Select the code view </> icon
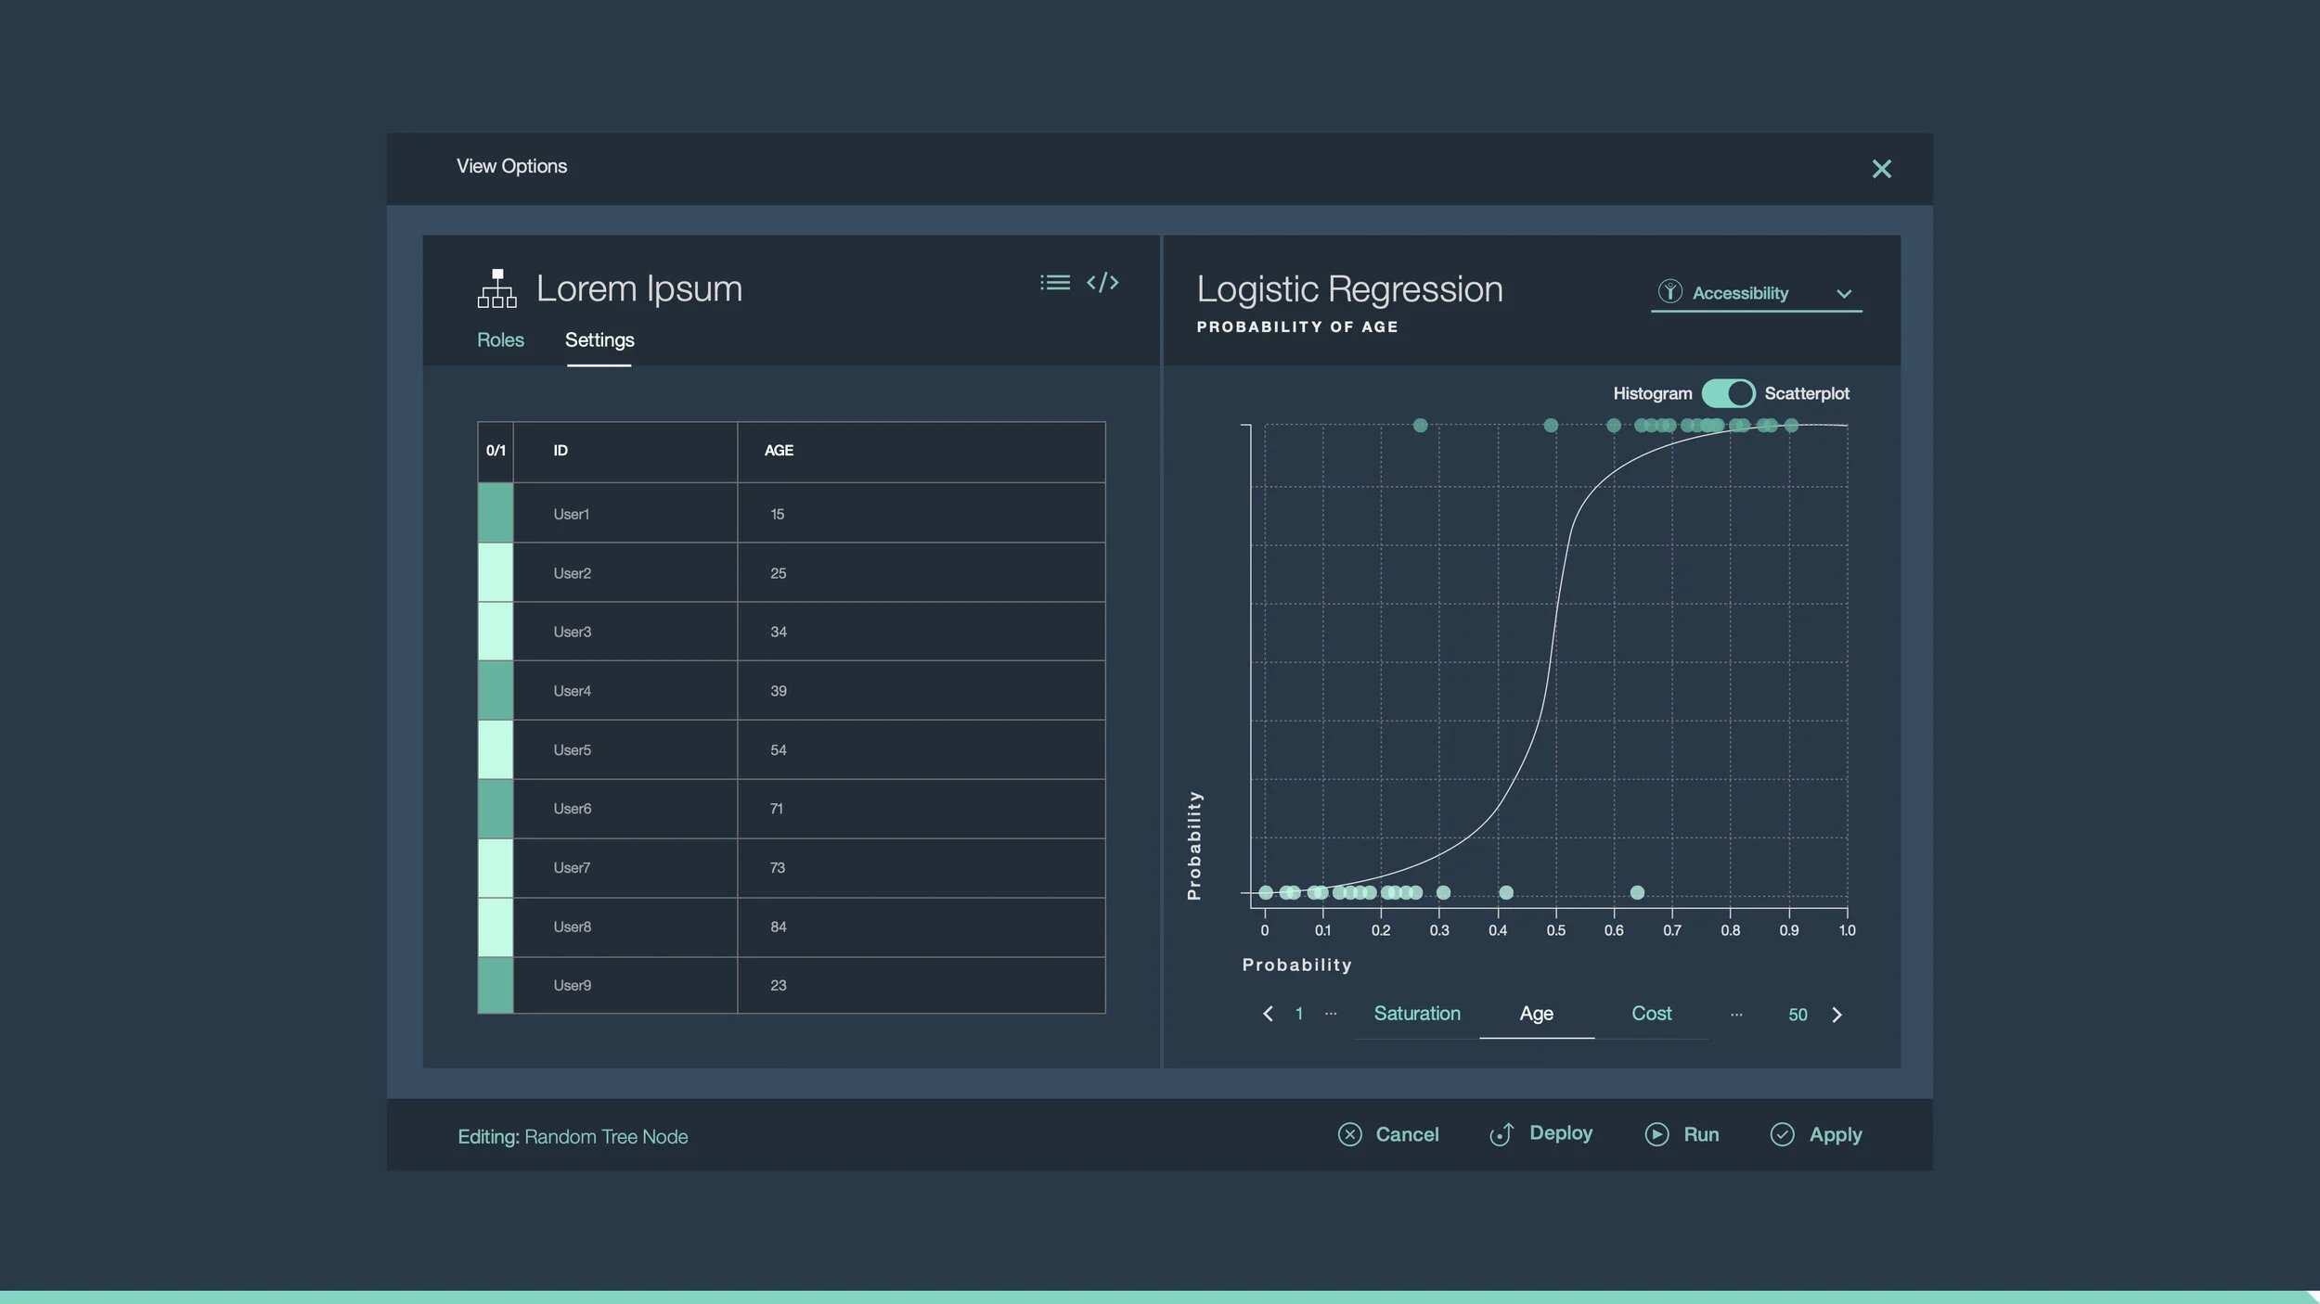Screen dimensions: 2320x1304 coord(1103,282)
